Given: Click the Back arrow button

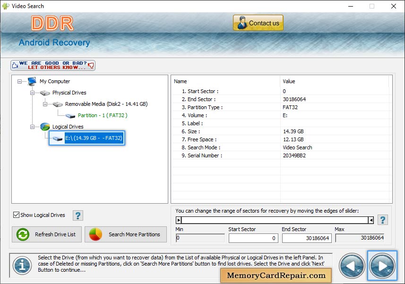Looking at the screenshot, I should [x=352, y=266].
